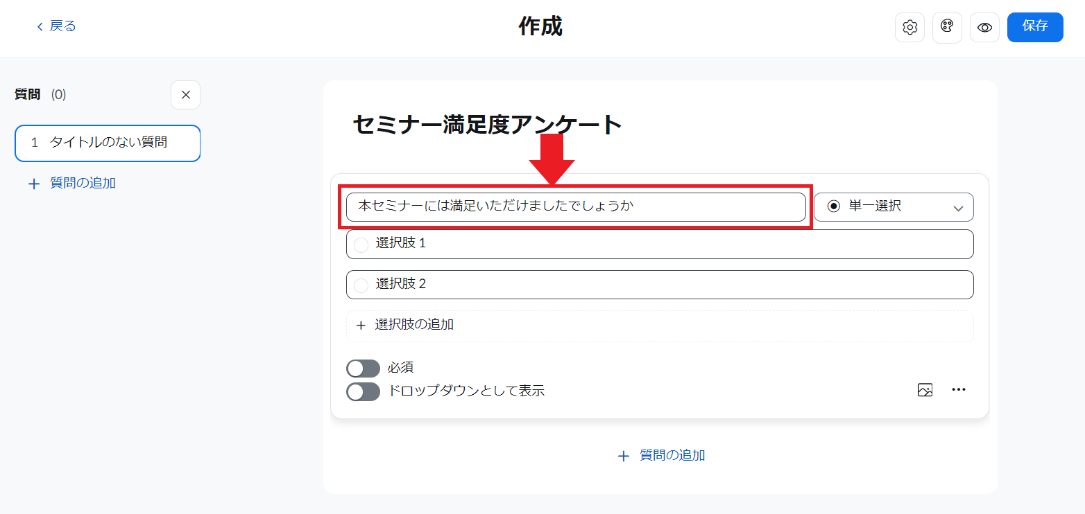1085x514 pixels.
Task: Add a question from the sidebar 質問の追加
Action: (x=72, y=184)
